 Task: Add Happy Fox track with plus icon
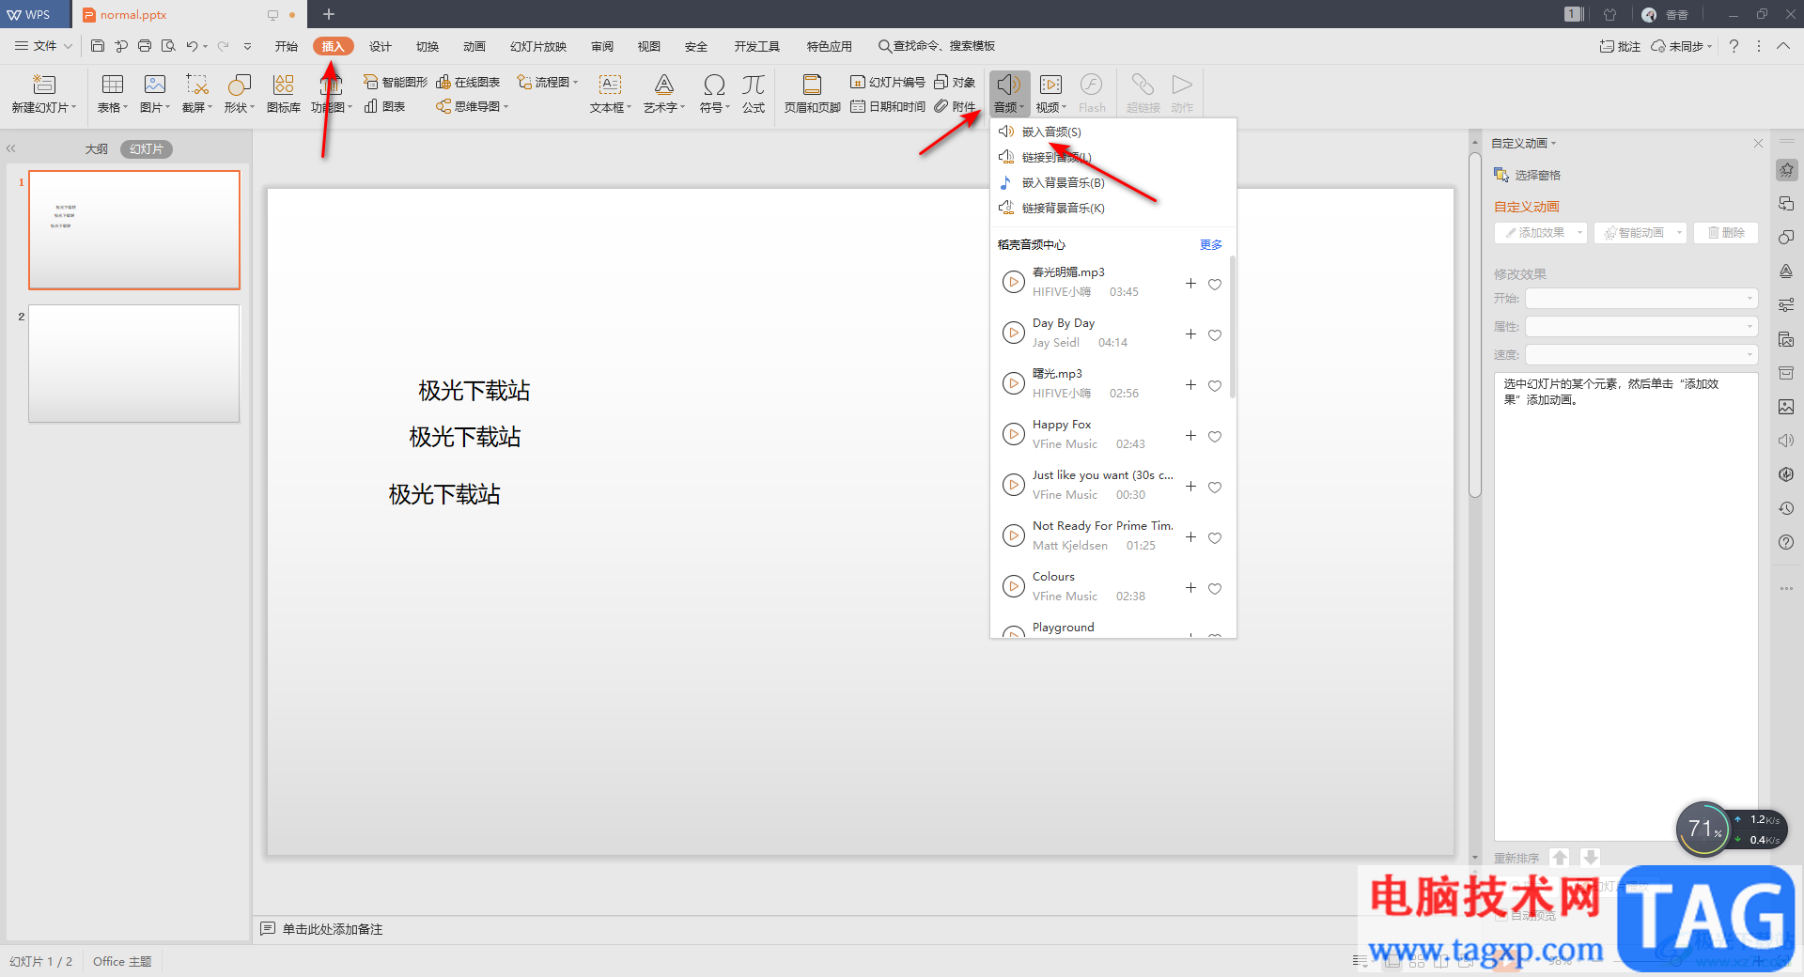point(1190,436)
